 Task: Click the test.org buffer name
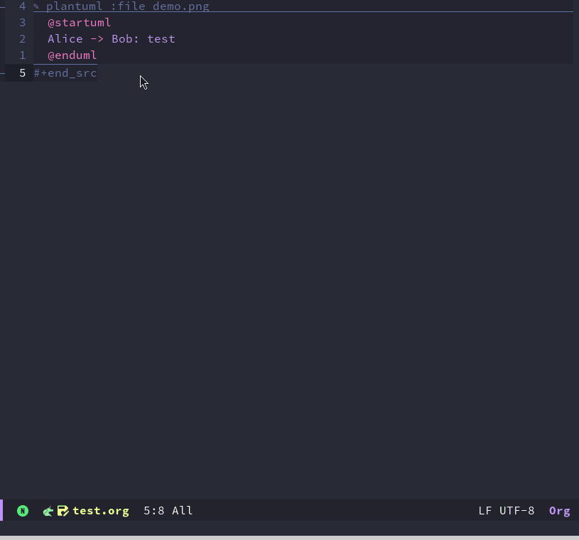[101, 511]
